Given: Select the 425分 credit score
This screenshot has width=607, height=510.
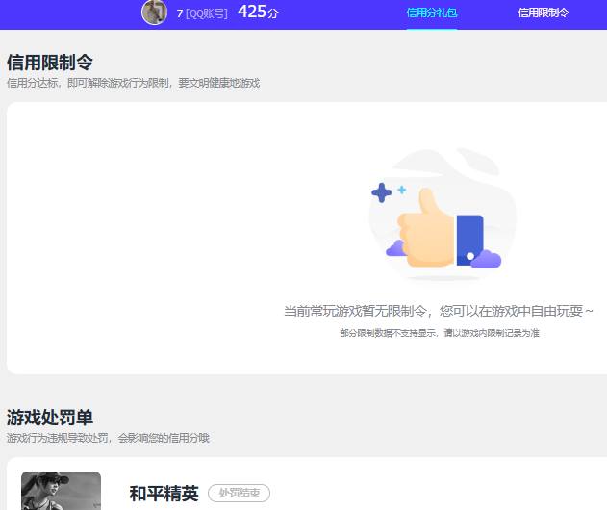Looking at the screenshot, I should (258, 12).
